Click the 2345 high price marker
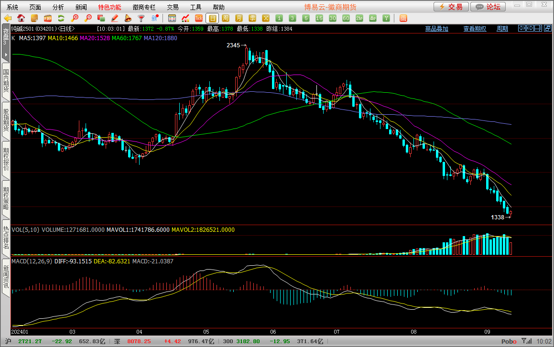 236,45
